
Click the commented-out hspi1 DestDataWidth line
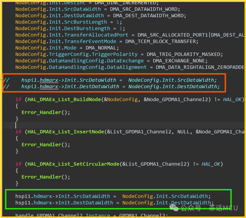click(x=111, y=87)
